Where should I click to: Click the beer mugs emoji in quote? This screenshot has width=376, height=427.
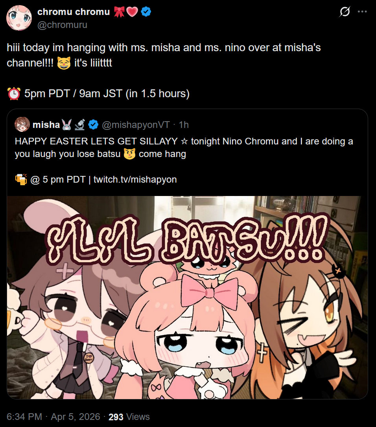coord(21,179)
